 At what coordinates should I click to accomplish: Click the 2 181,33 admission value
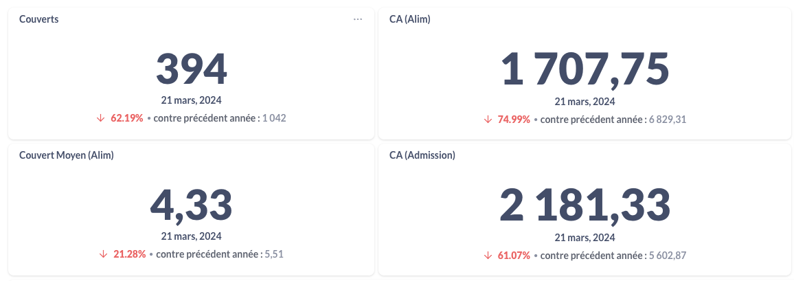pyautogui.click(x=585, y=206)
